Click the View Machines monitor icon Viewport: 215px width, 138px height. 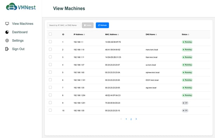pyautogui.click(x=7, y=24)
